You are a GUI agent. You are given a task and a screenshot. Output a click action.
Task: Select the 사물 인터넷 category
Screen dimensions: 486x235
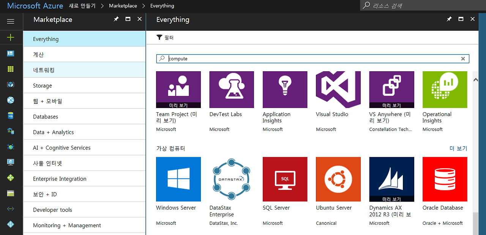tap(84, 163)
